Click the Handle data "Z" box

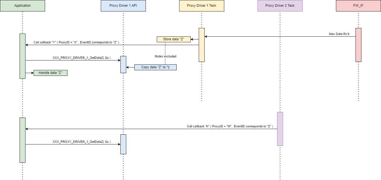(50, 73)
